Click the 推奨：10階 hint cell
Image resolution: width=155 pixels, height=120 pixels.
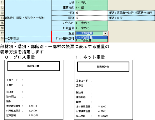pyautogui.click(x=131, y=18)
